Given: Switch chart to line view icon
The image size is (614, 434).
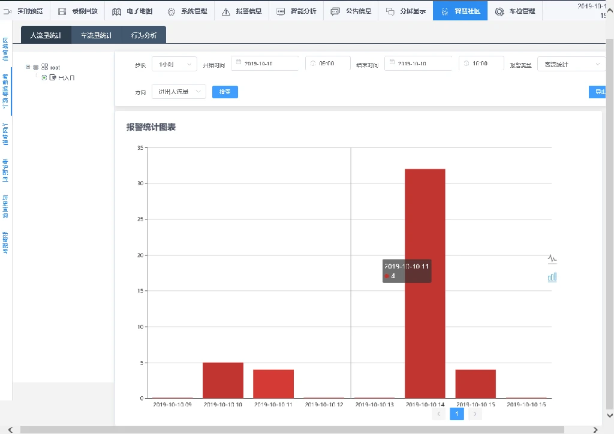Looking at the screenshot, I should (552, 259).
